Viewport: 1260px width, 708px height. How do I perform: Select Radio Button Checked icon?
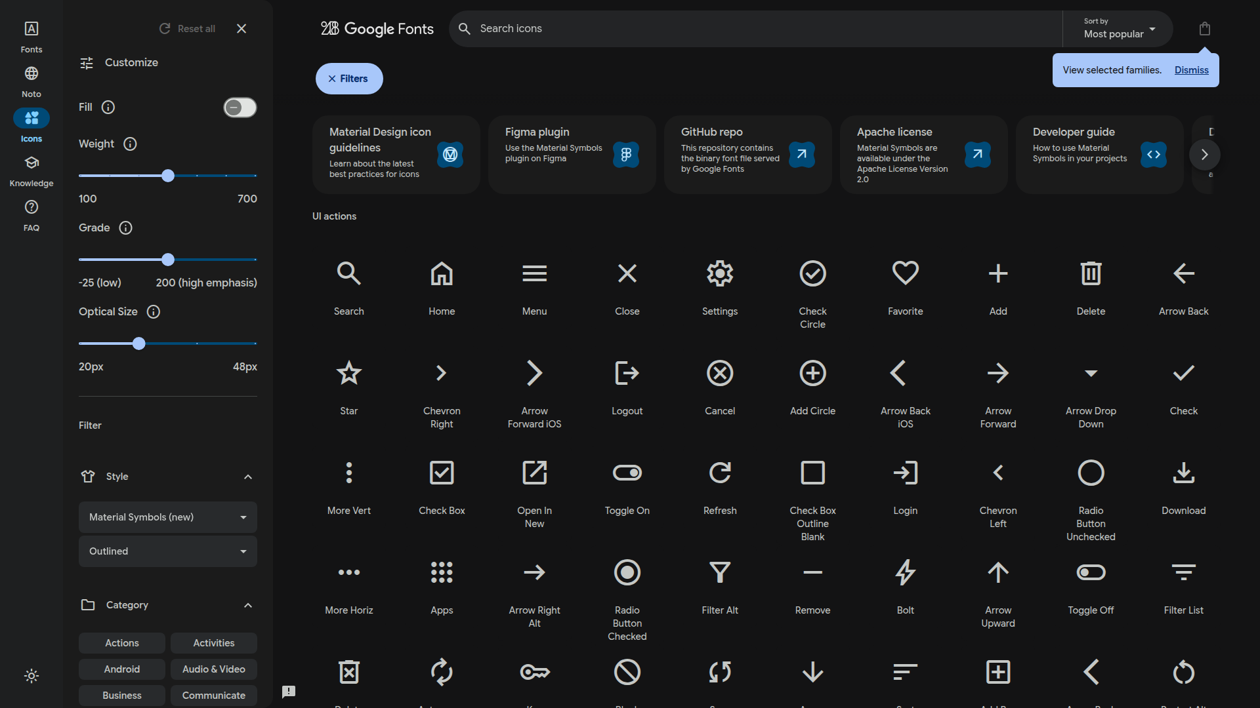[x=627, y=572]
